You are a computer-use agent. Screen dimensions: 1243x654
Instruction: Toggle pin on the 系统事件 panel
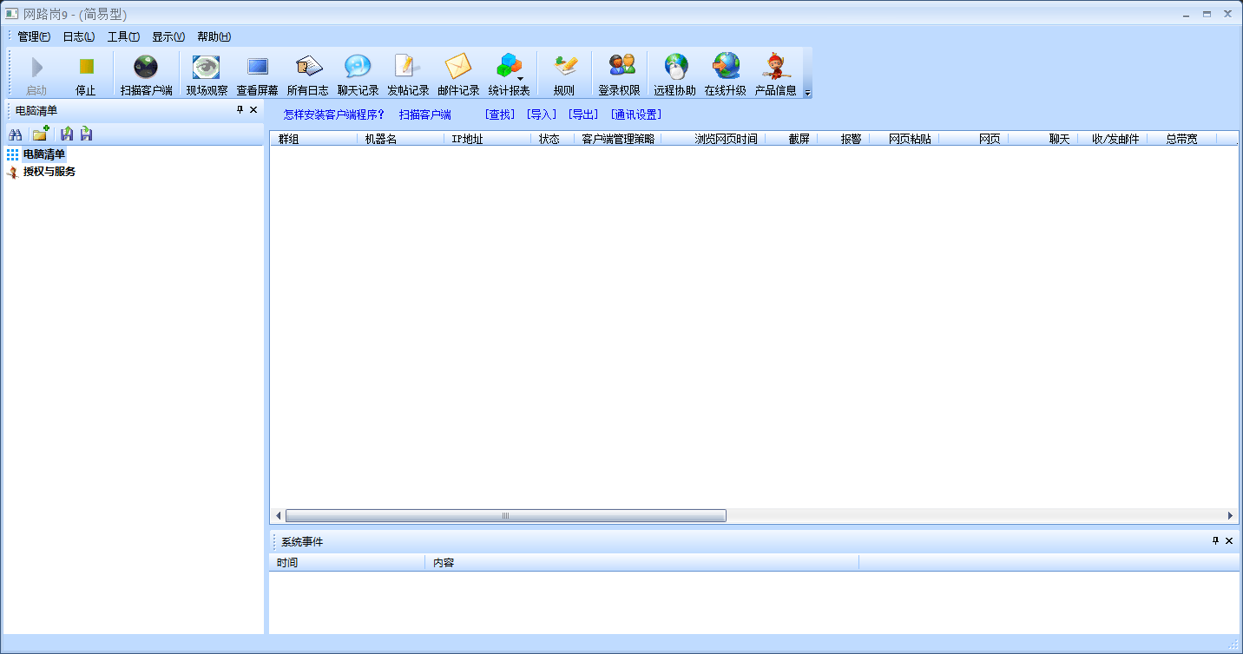[x=1215, y=541]
